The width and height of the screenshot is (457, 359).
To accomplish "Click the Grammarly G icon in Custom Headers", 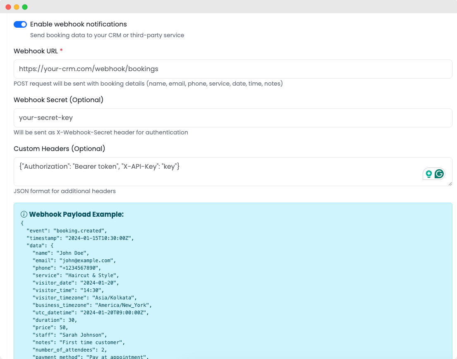I will click(439, 174).
